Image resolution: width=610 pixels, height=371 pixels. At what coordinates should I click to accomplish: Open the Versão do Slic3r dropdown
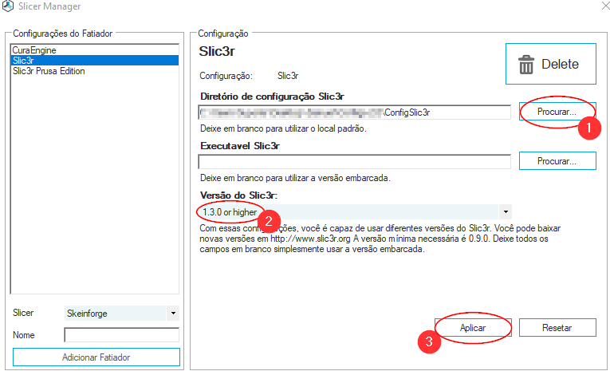click(x=506, y=211)
